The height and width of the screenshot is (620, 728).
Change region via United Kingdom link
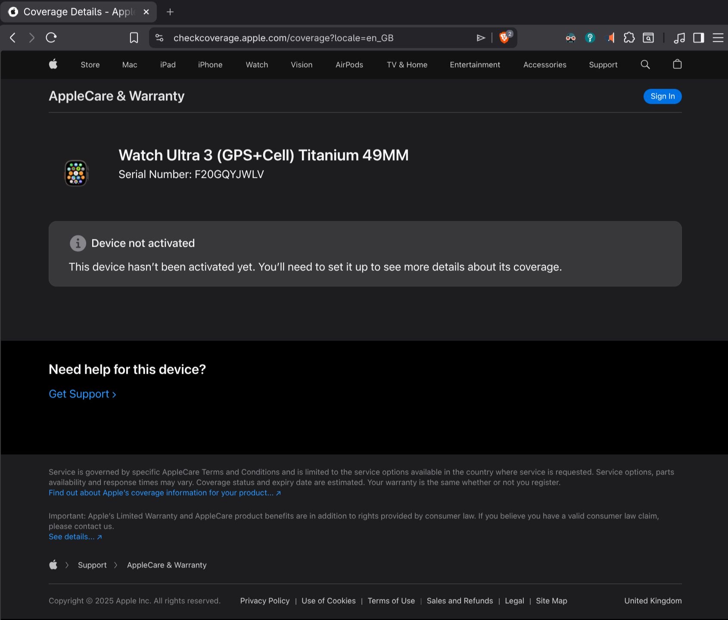coord(653,601)
